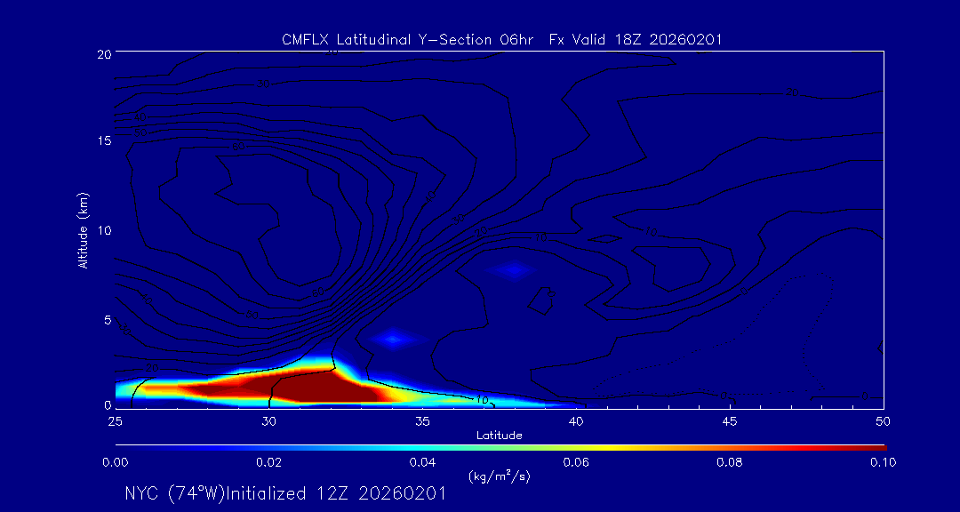
Task: Click the Latitude x-axis label
Action: click(x=500, y=436)
